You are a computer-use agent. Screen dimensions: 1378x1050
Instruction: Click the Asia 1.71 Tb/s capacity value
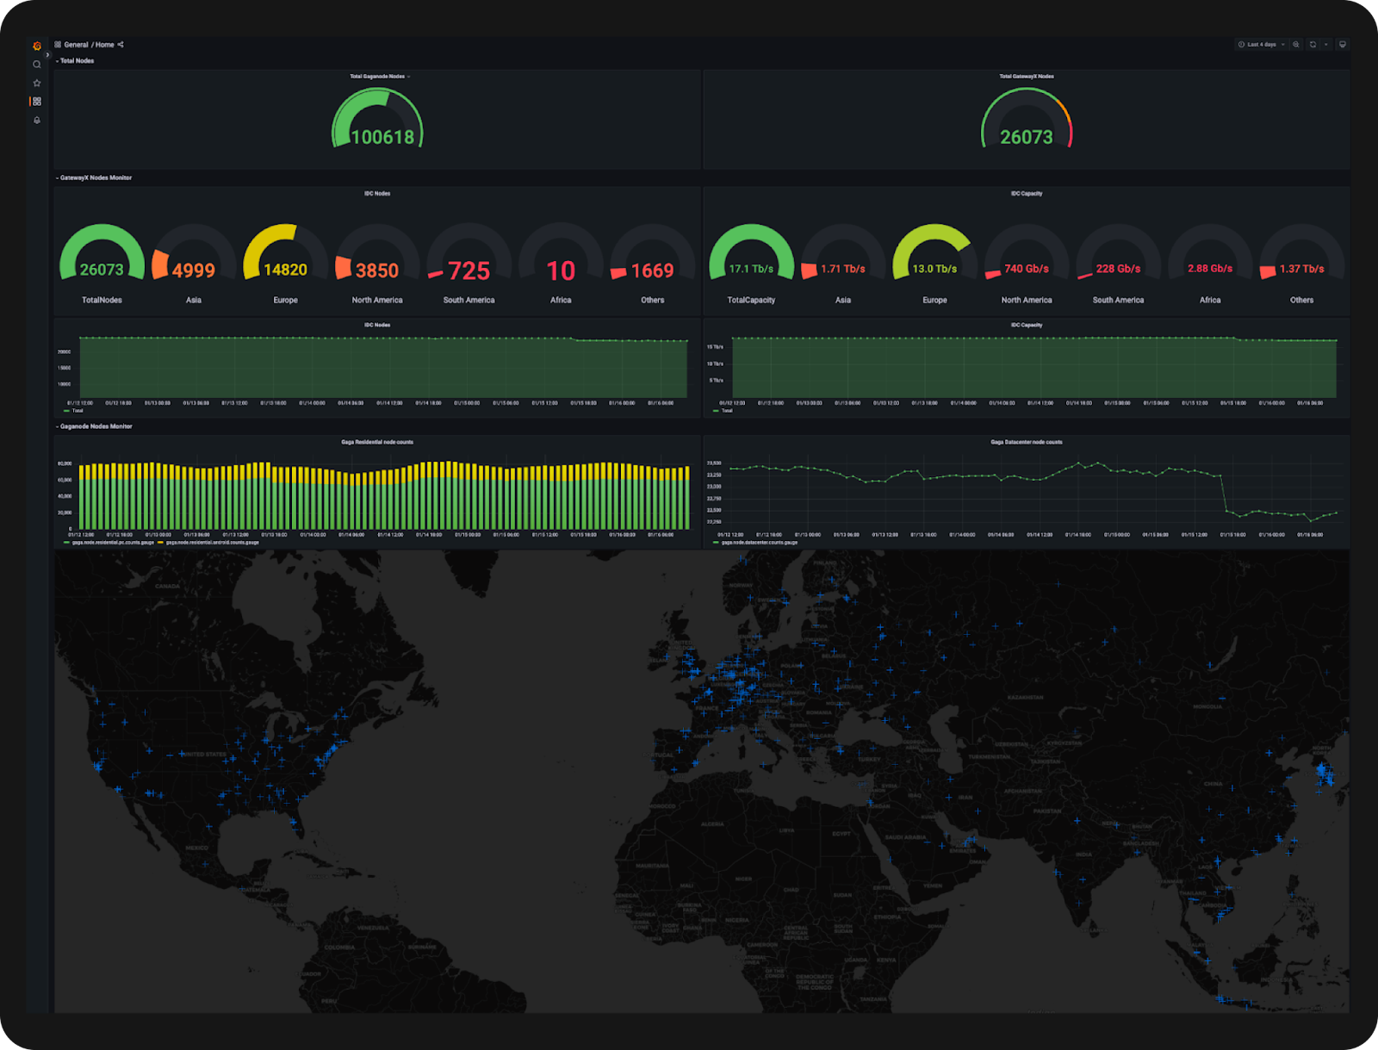coord(843,269)
